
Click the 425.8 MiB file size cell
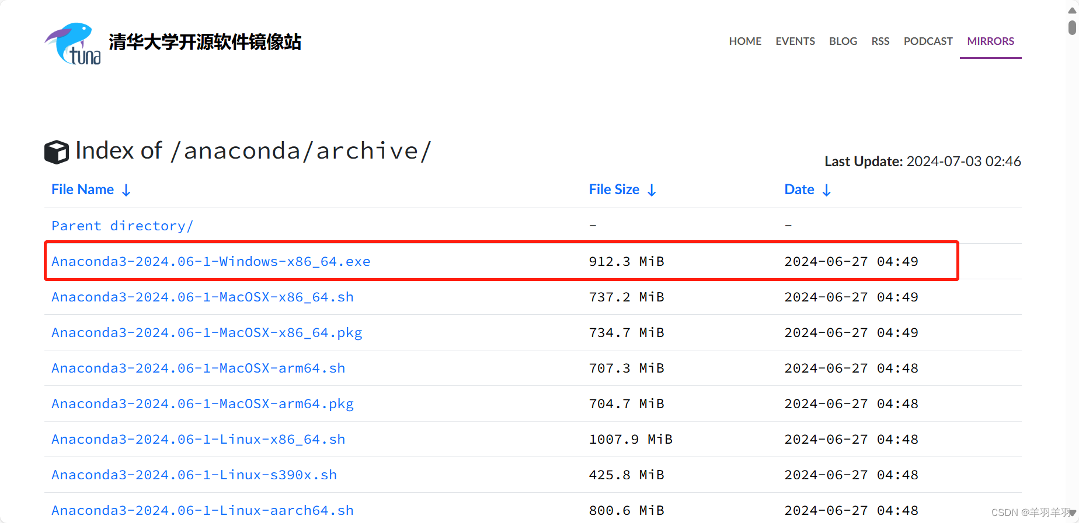pos(626,475)
